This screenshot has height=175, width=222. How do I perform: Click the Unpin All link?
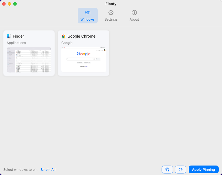point(48,169)
